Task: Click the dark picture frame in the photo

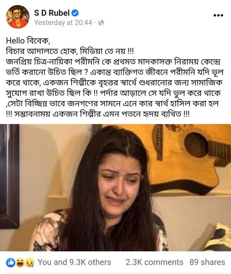Action: pyautogui.click(x=9, y=176)
